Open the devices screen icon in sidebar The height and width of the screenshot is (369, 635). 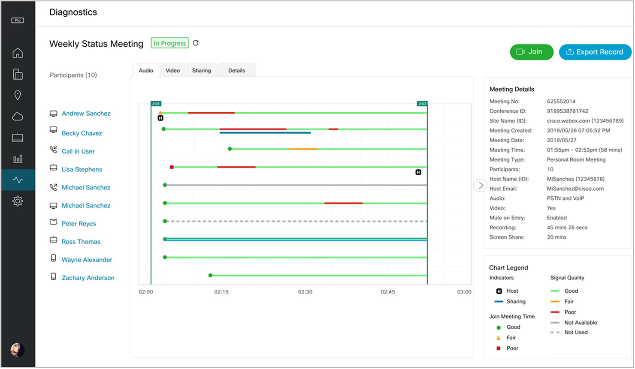(x=18, y=138)
